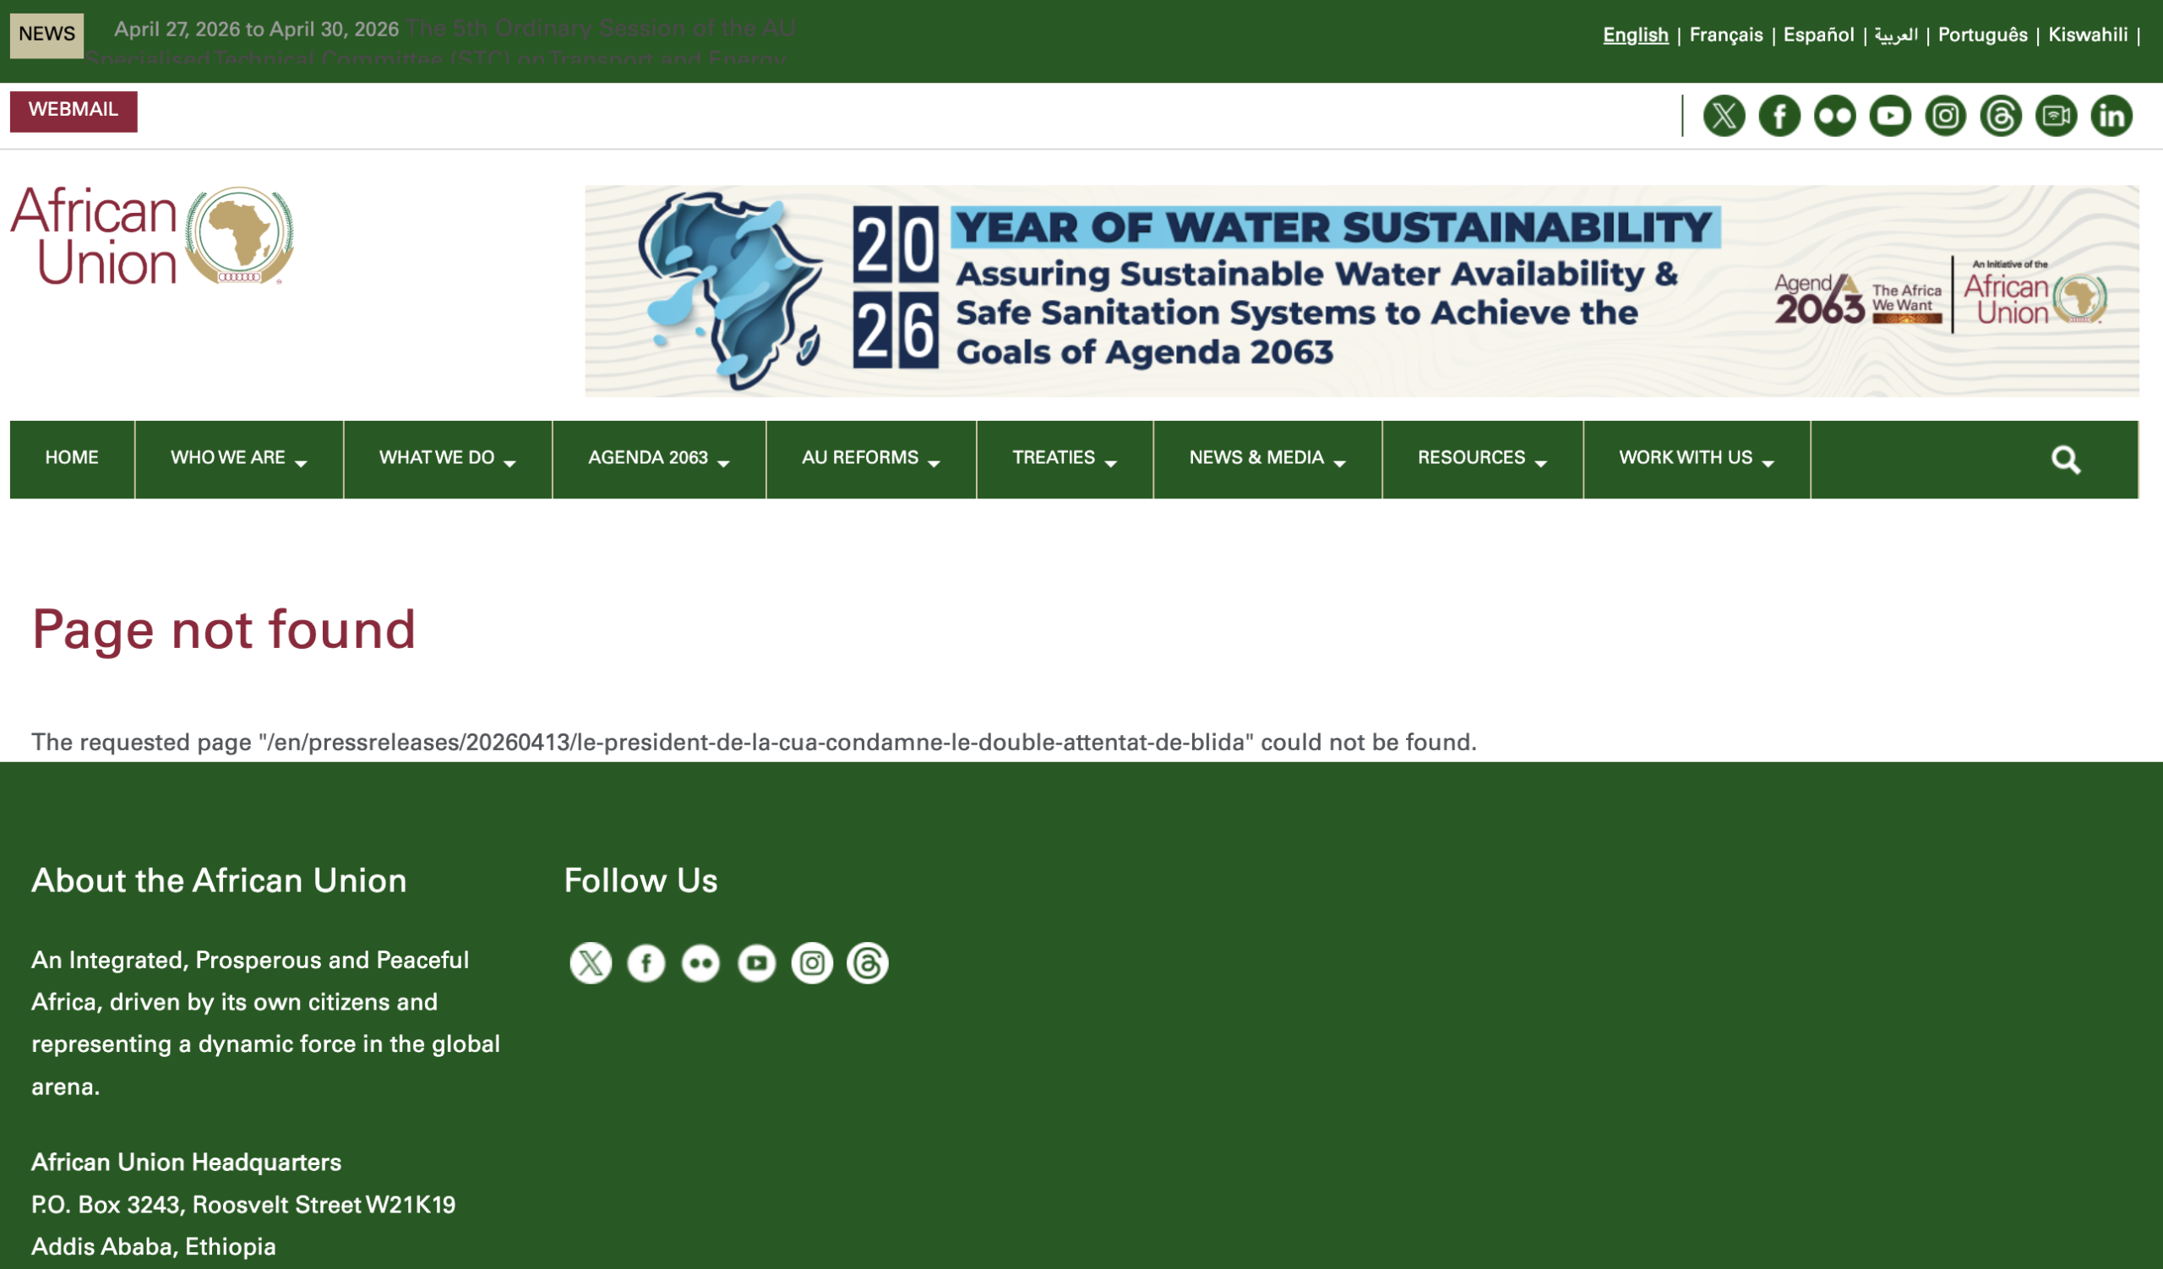Click the Facebook icon in header
The image size is (2163, 1269).
click(1779, 116)
